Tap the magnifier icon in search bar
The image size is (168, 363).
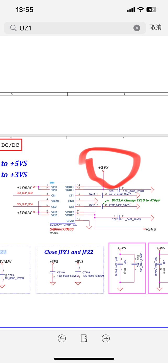pyautogui.click(x=13, y=28)
